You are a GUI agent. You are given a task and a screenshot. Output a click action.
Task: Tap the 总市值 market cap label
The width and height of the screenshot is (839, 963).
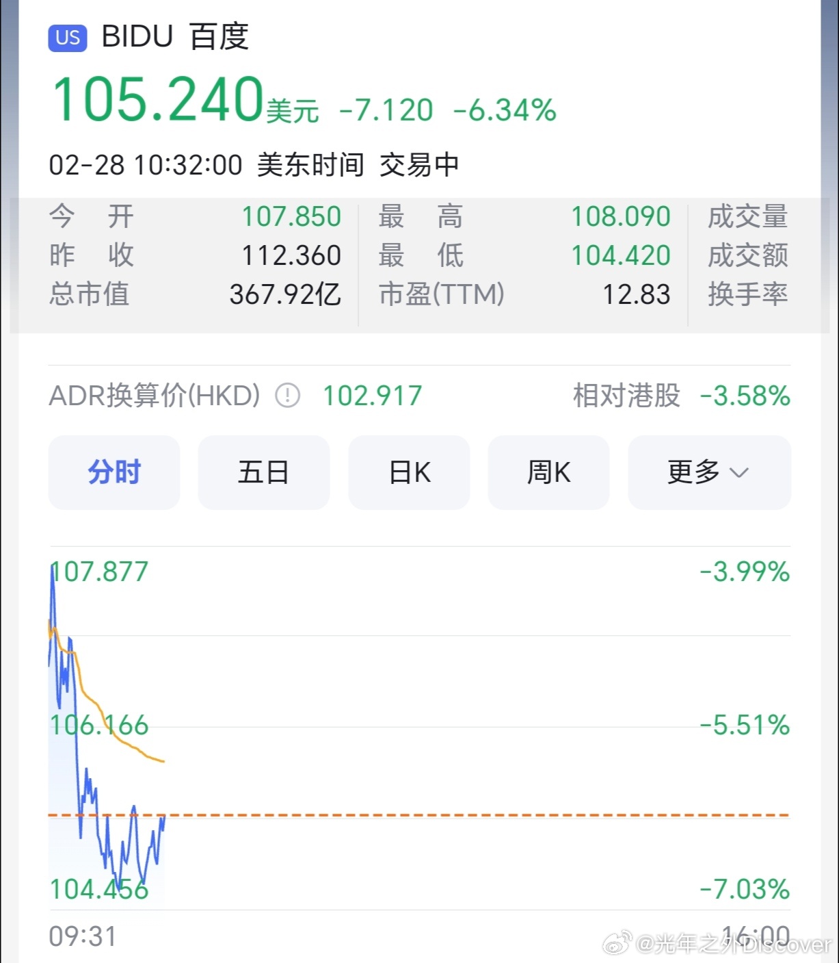click(89, 295)
